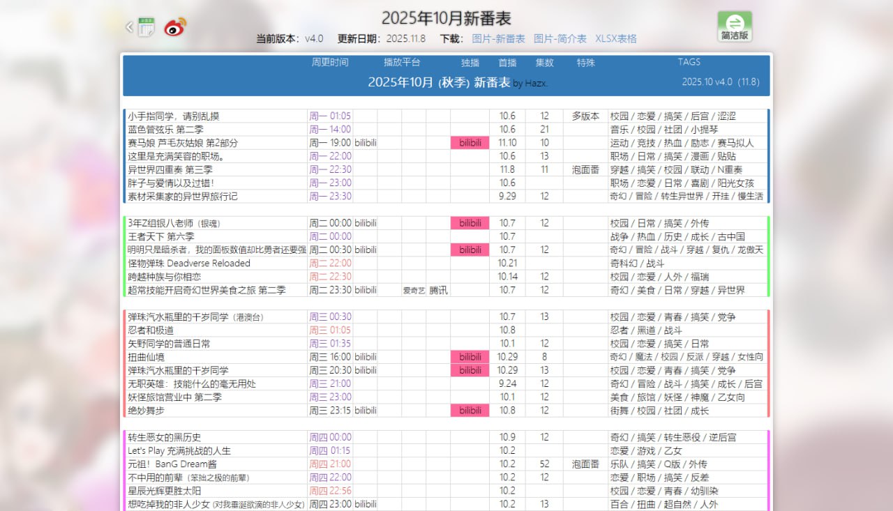
Task: Select the title 王者天下 第六季
Action: point(160,236)
